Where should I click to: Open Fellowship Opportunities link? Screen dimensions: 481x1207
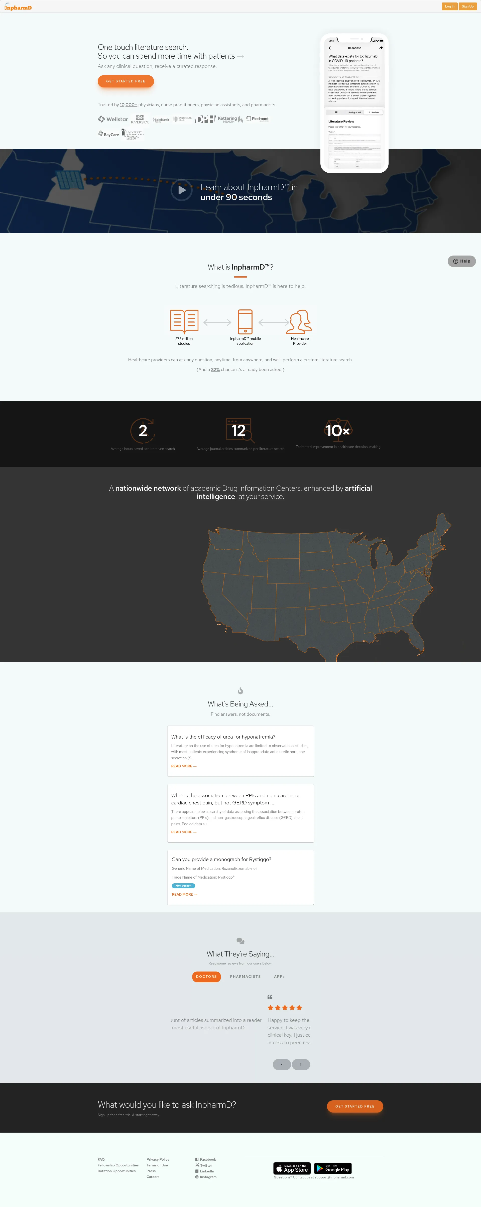click(118, 1165)
